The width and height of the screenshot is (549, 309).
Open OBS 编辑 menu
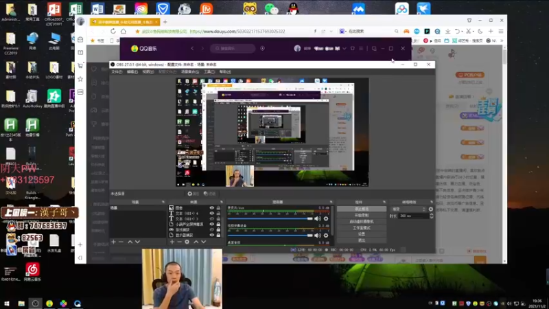pos(132,72)
